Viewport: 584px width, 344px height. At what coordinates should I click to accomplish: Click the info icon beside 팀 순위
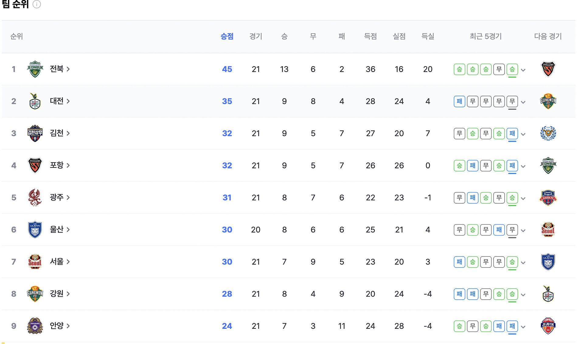coord(36,4)
